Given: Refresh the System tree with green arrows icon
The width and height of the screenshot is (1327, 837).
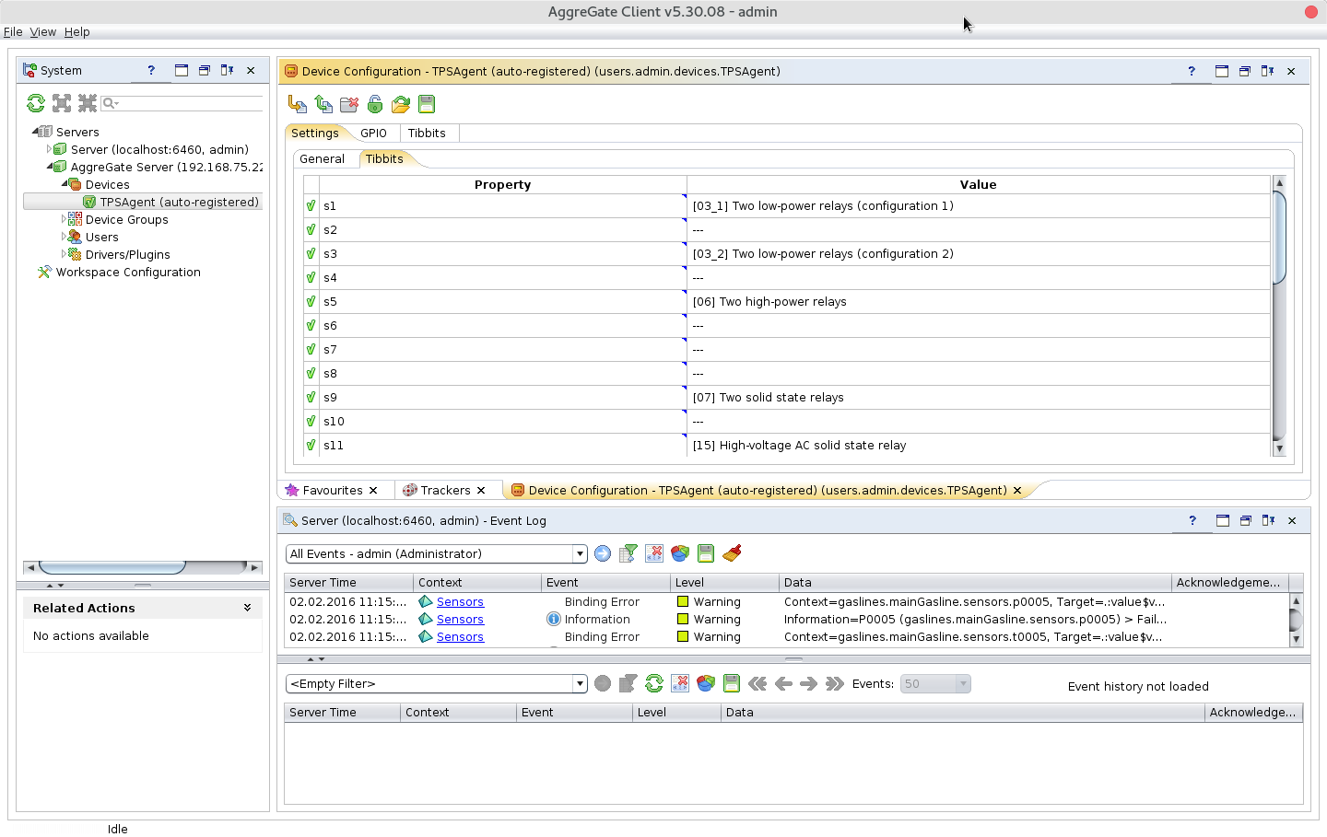Looking at the screenshot, I should tap(36, 103).
